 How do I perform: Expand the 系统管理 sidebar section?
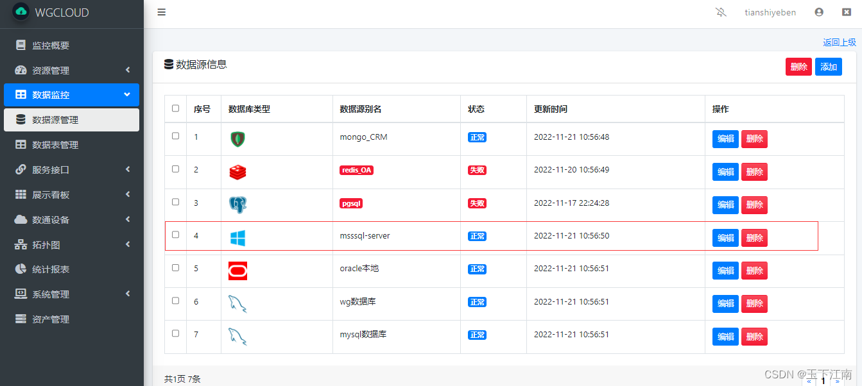[x=71, y=294]
